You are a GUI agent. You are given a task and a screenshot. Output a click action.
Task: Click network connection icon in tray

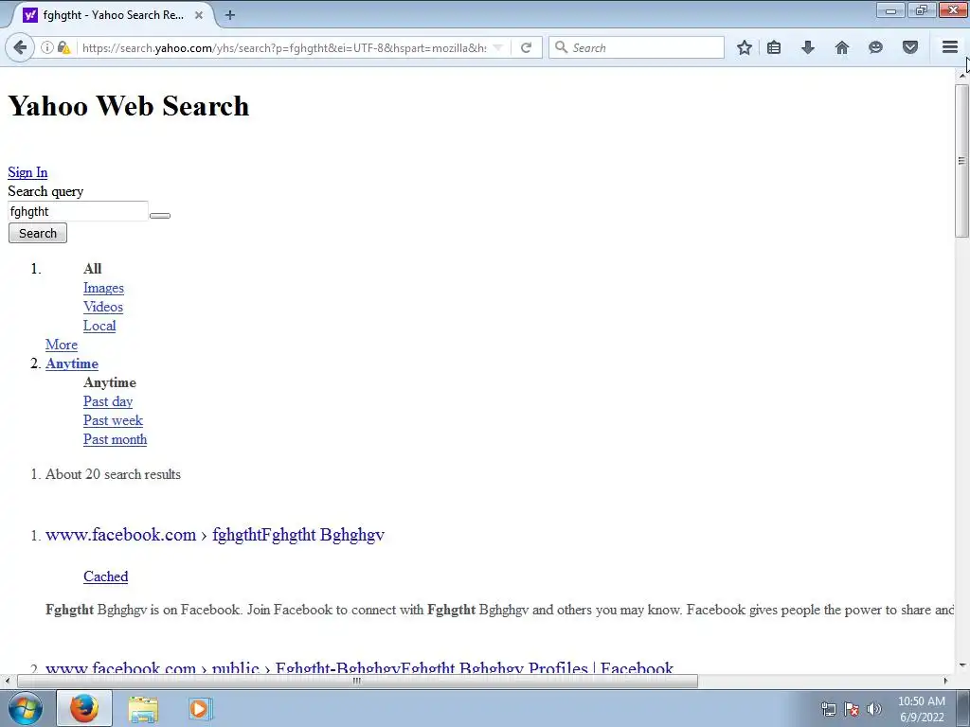[828, 709]
